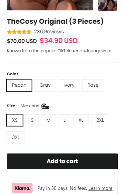Select size XS
This screenshot has width=125, height=194.
coord(15,120)
